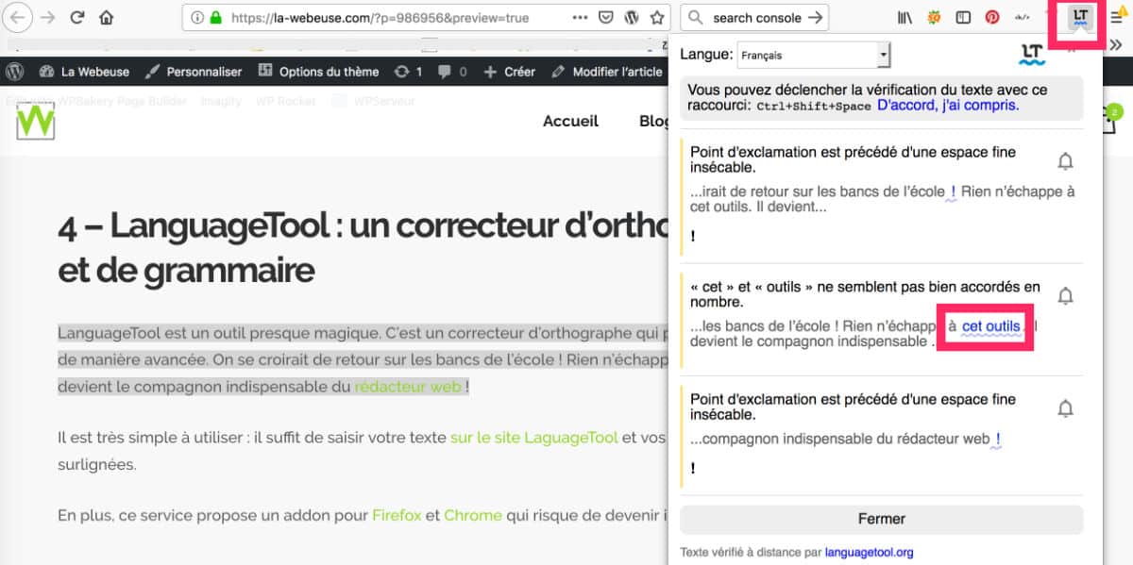Open the LanguageTool extension in the toolbar
The image size is (1133, 565).
(x=1081, y=17)
